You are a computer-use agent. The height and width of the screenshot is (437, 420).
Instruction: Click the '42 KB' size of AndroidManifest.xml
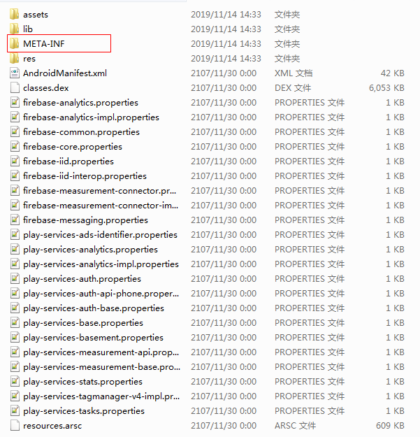tap(393, 73)
